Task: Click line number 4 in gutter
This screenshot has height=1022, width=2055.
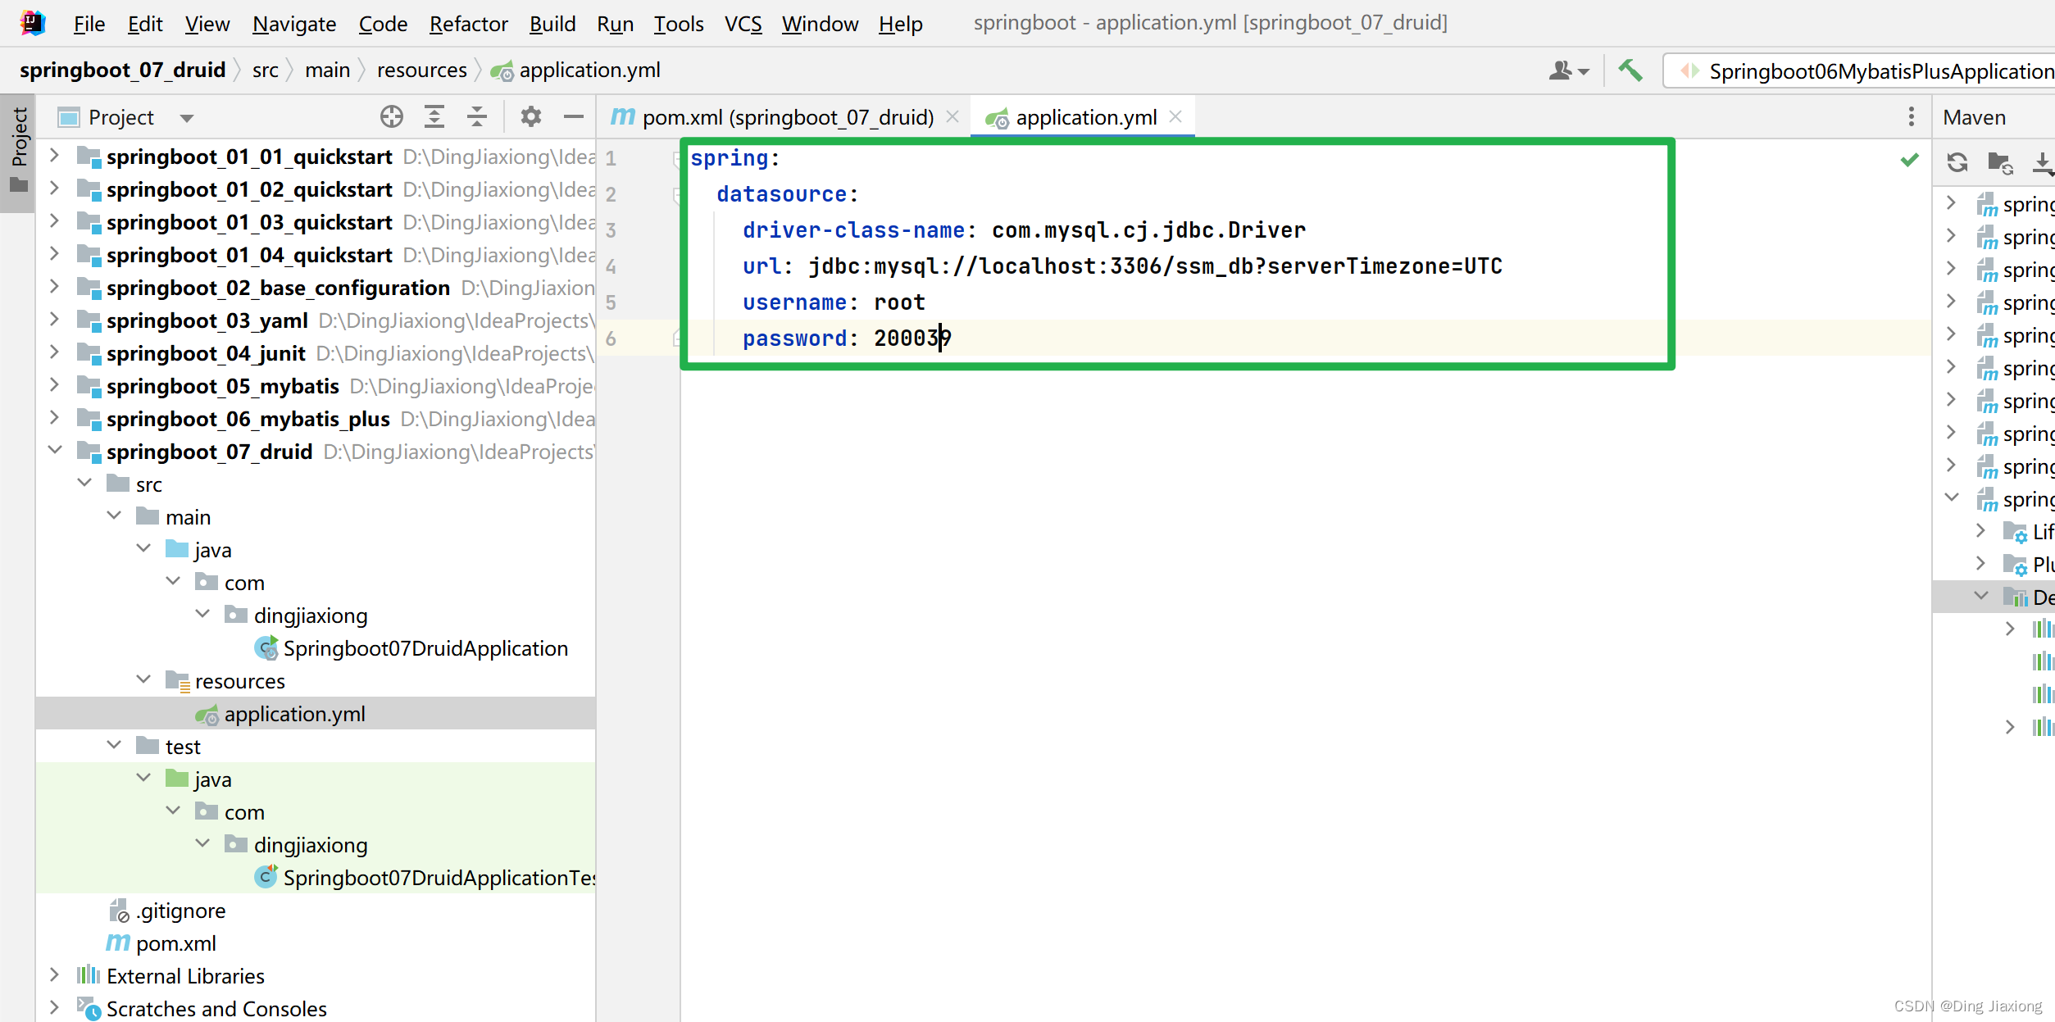Action: [x=611, y=266]
